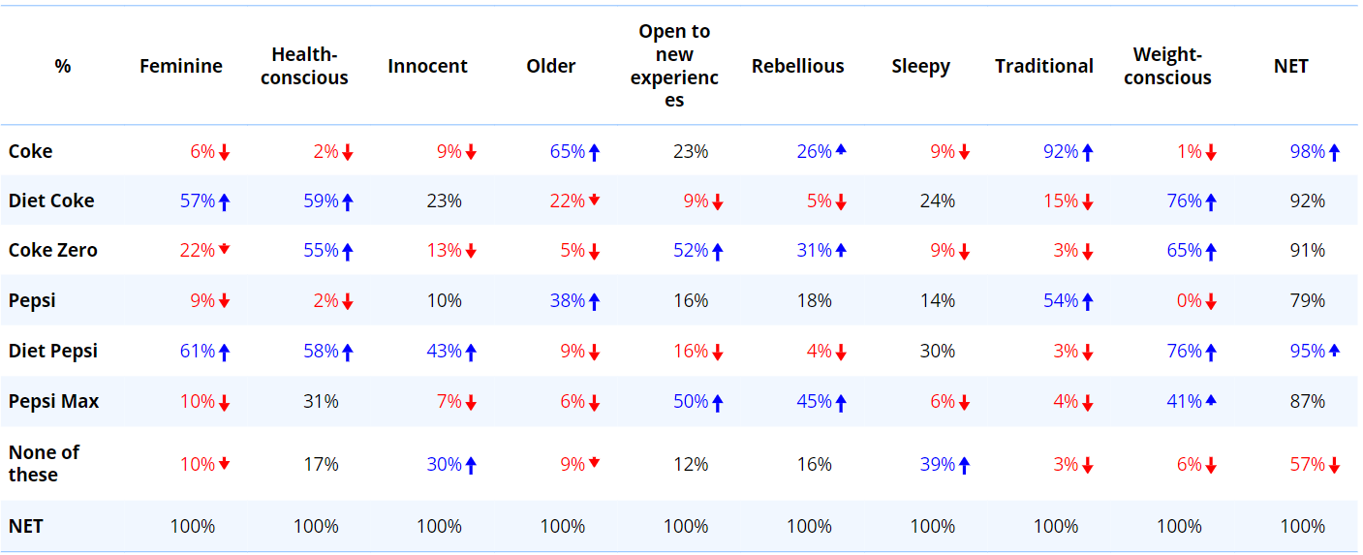Click the up arrow in Diet Pepsi's Feminine cell
Image resolution: width=1363 pixels, height=555 pixels.
click(x=225, y=352)
